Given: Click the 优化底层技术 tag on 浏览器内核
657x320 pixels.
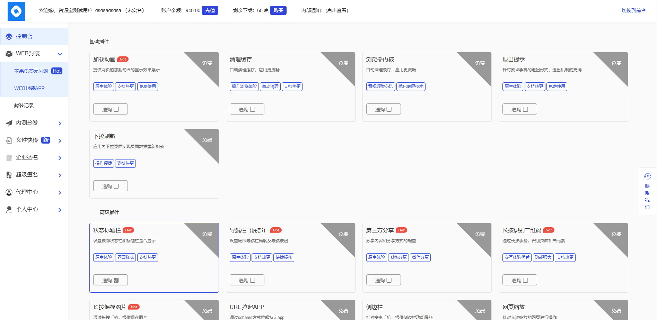Looking at the screenshot, I should [411, 86].
